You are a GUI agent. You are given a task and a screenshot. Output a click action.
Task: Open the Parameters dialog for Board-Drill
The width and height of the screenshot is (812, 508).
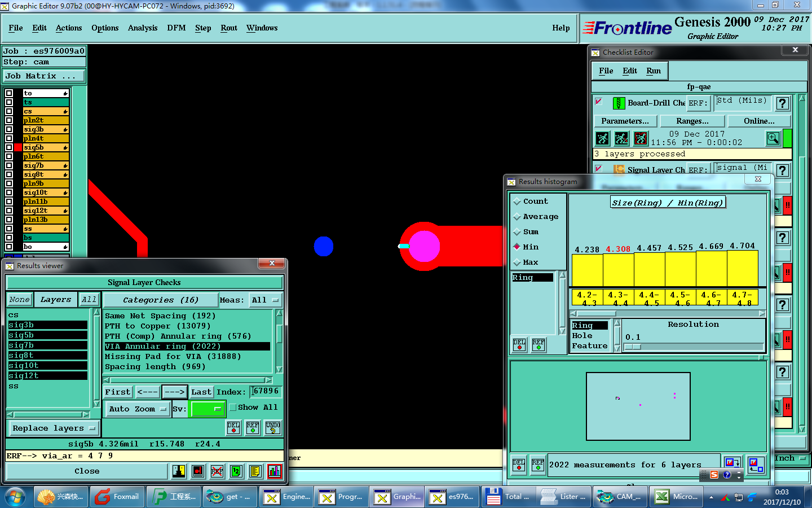tap(625, 121)
